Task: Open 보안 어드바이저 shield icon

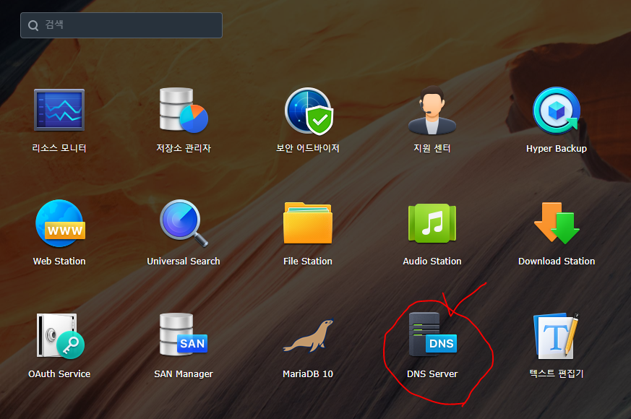Action: click(309, 111)
